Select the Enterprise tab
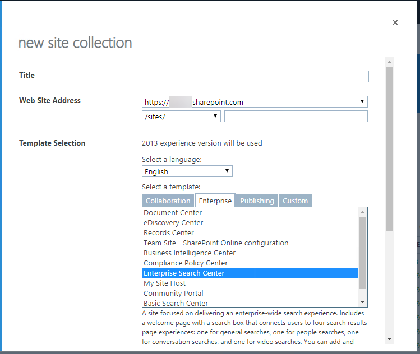 pyautogui.click(x=215, y=201)
